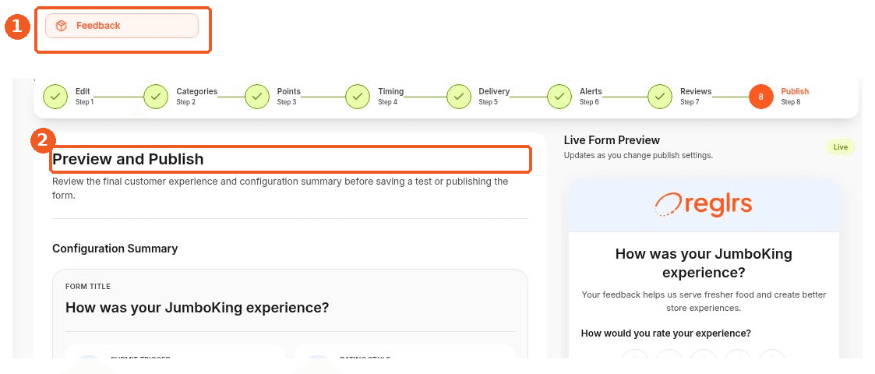Go to the Points step checkmark

pos(256,97)
